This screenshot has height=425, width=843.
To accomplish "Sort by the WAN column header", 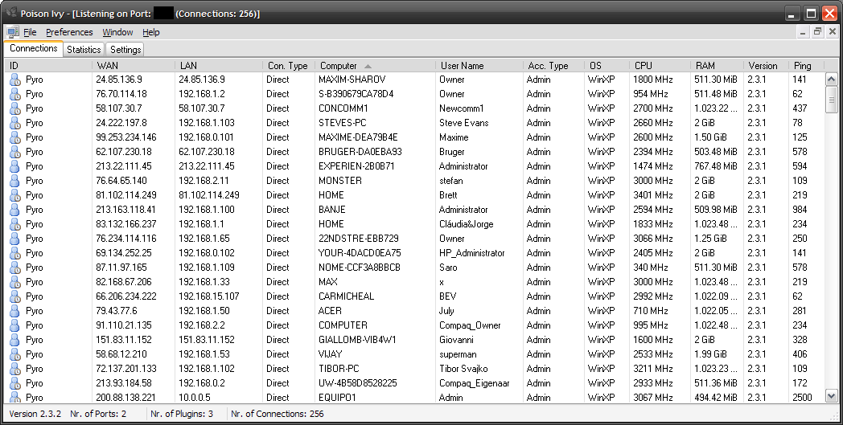I will click(134, 66).
